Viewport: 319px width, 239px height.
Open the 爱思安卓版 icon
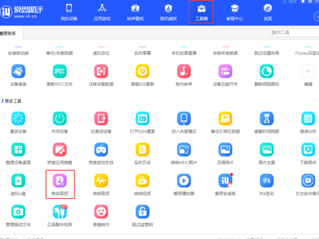point(225,181)
